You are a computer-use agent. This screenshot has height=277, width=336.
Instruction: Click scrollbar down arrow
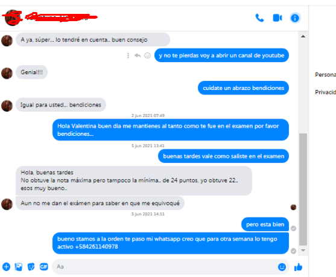point(303,250)
